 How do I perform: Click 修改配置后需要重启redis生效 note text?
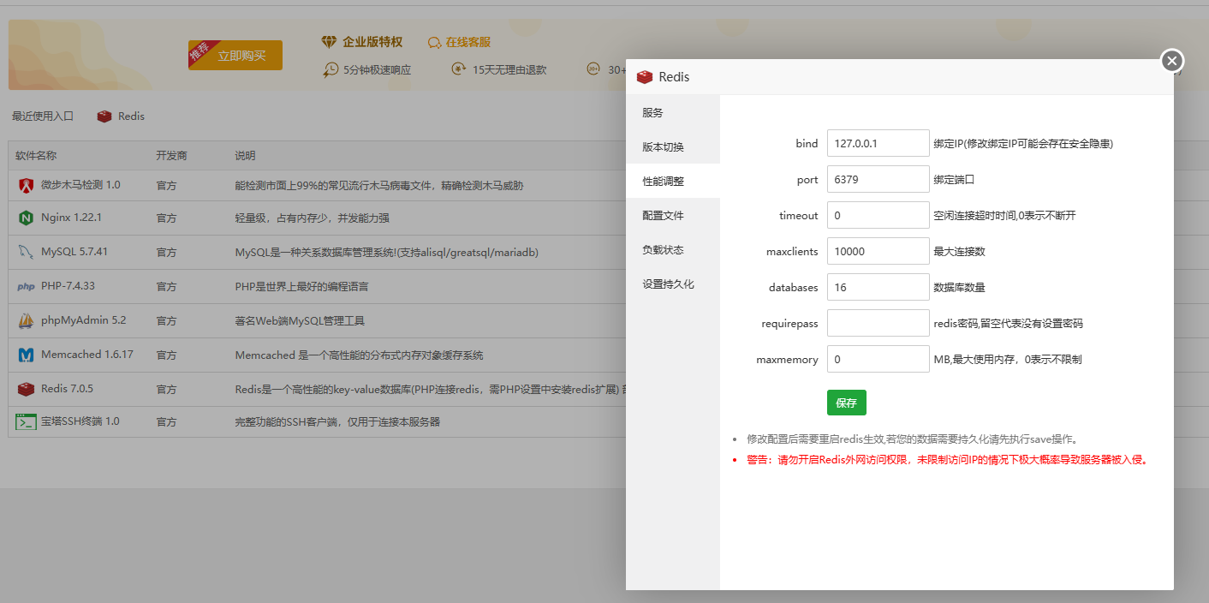click(912, 439)
